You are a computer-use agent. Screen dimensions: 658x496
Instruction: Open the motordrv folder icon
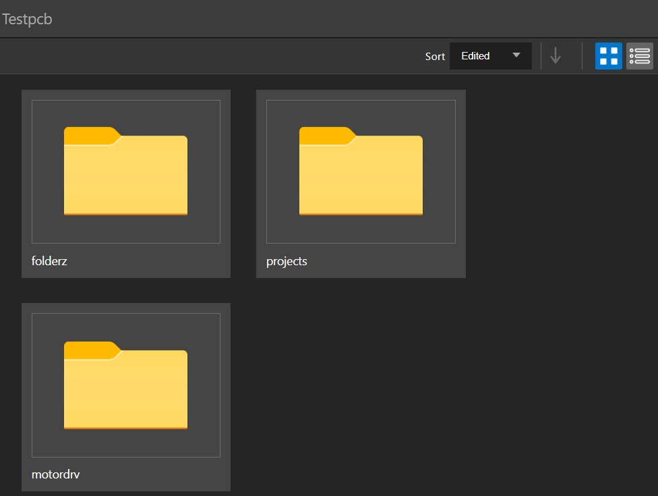click(x=125, y=386)
